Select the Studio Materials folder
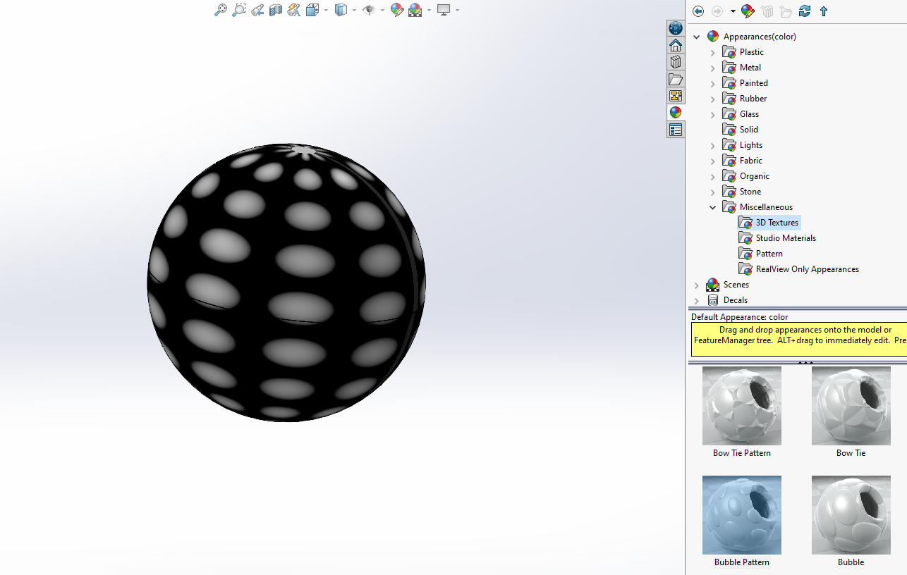 (x=786, y=238)
